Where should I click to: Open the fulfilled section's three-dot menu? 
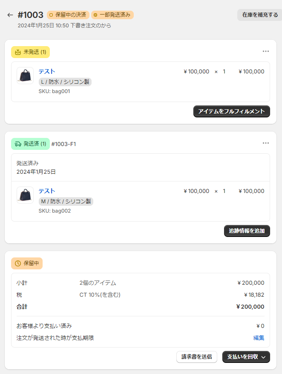pos(266,143)
